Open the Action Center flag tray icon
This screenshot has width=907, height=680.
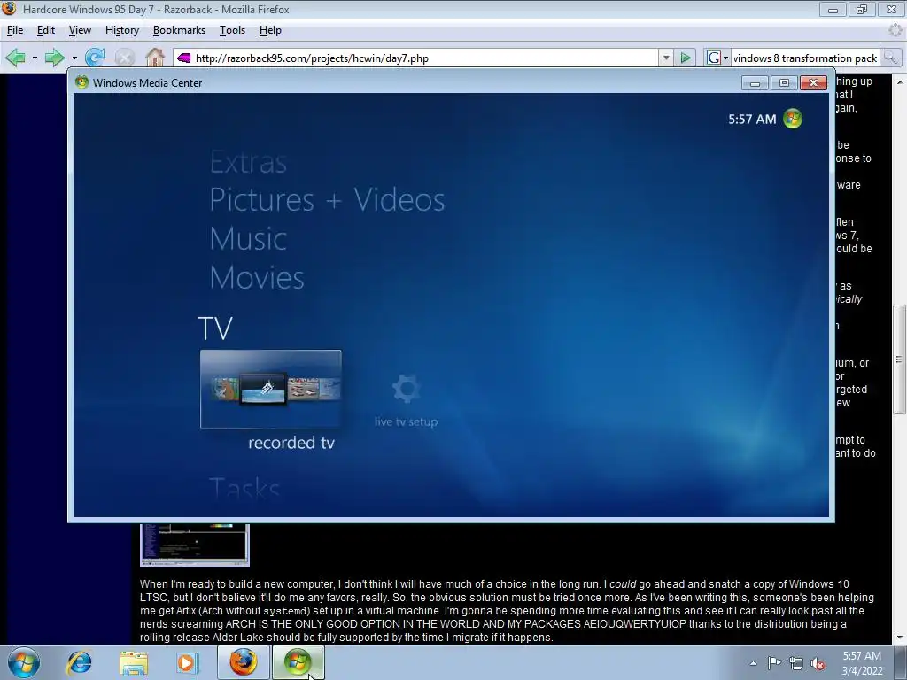[x=774, y=663]
